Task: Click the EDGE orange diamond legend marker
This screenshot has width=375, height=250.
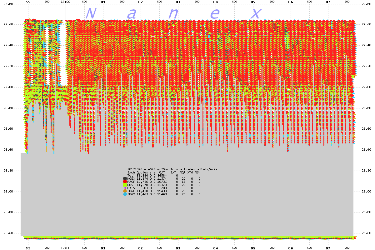Action: (x=125, y=191)
